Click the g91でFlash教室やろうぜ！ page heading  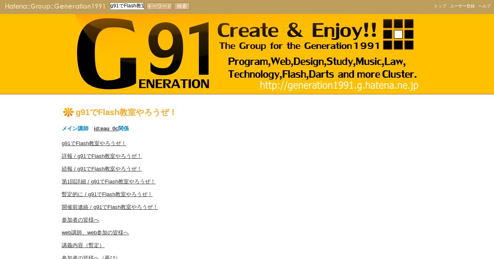(x=126, y=112)
